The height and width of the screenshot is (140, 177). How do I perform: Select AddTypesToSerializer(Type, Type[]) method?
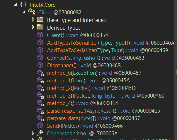[111, 43]
